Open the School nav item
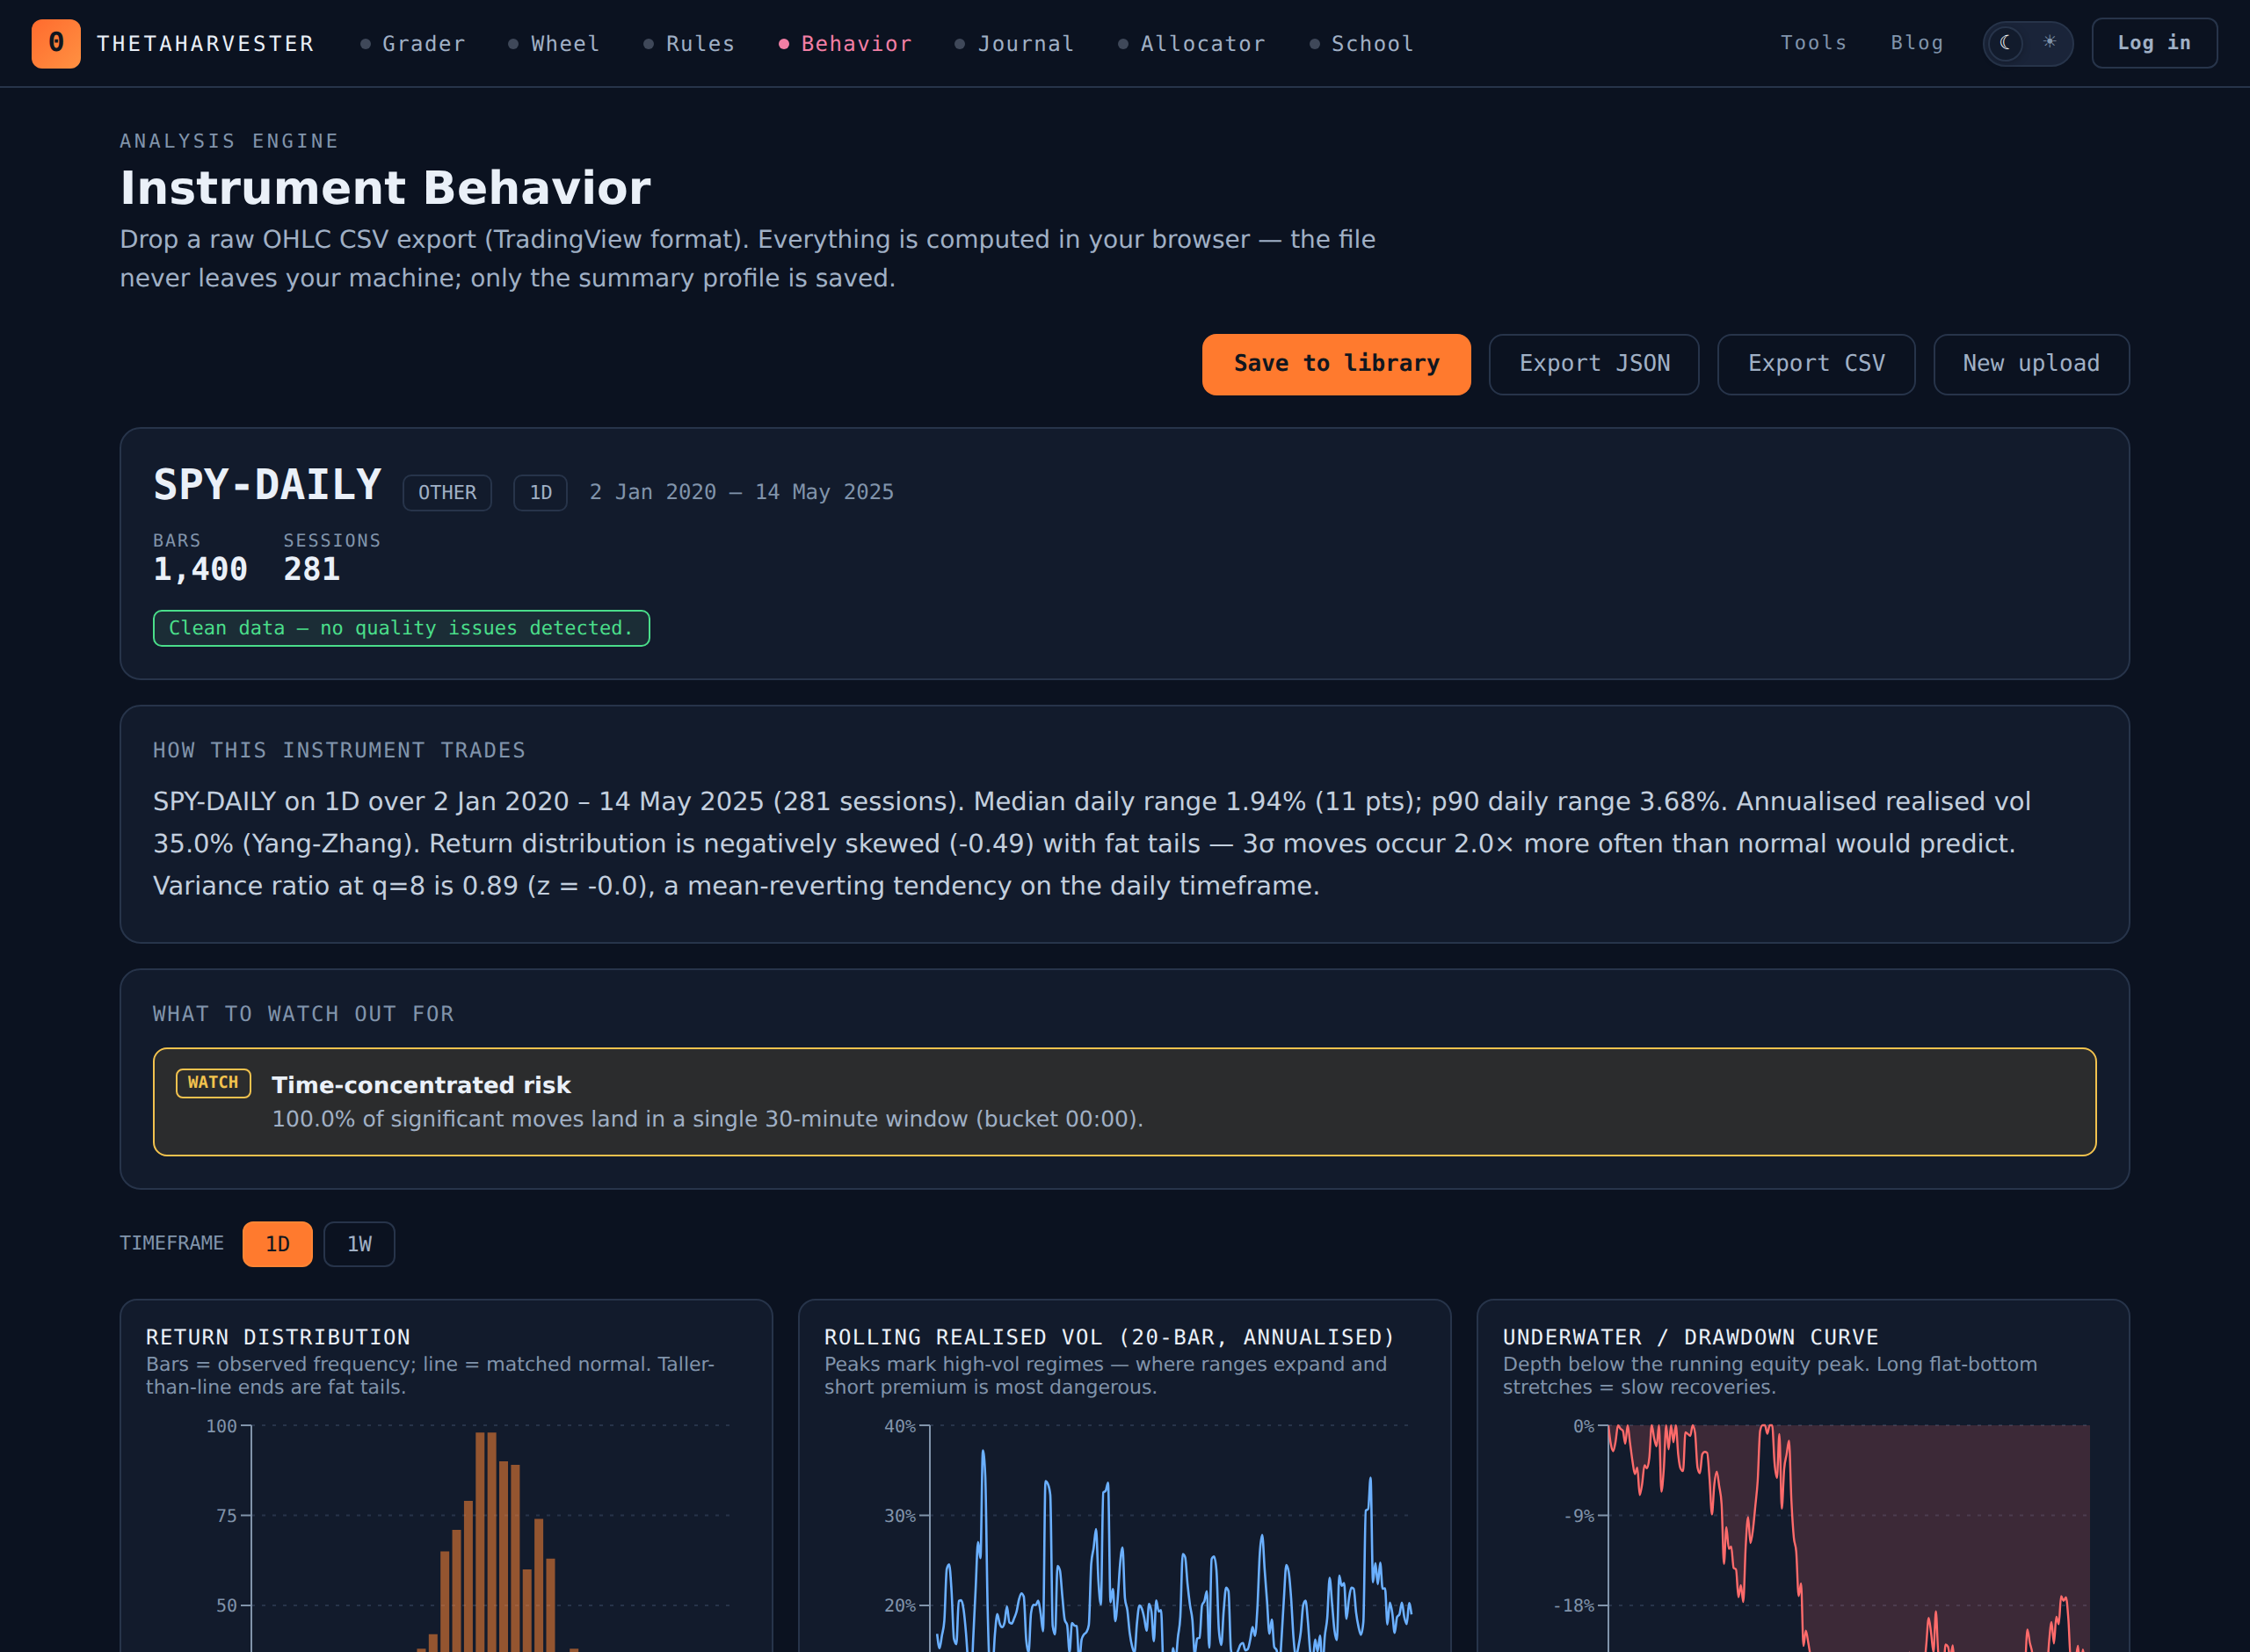 [x=1362, y=44]
